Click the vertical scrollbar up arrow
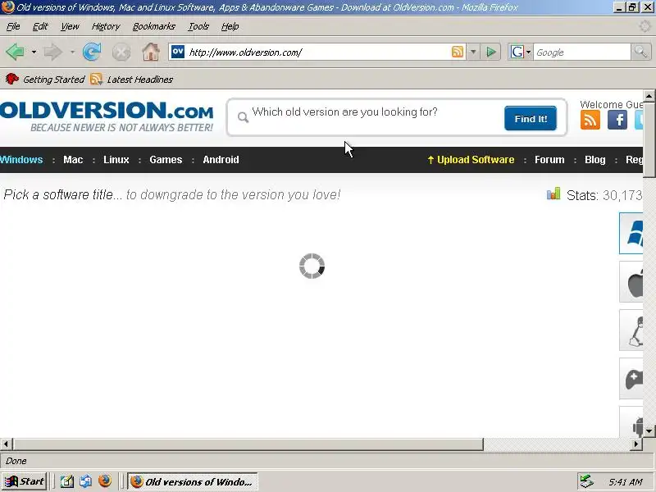This screenshot has height=492, width=656. pos(649,96)
